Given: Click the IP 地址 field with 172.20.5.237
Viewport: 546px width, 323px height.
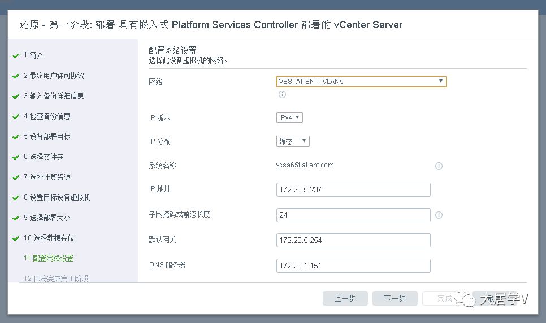Looking at the screenshot, I should (353, 189).
